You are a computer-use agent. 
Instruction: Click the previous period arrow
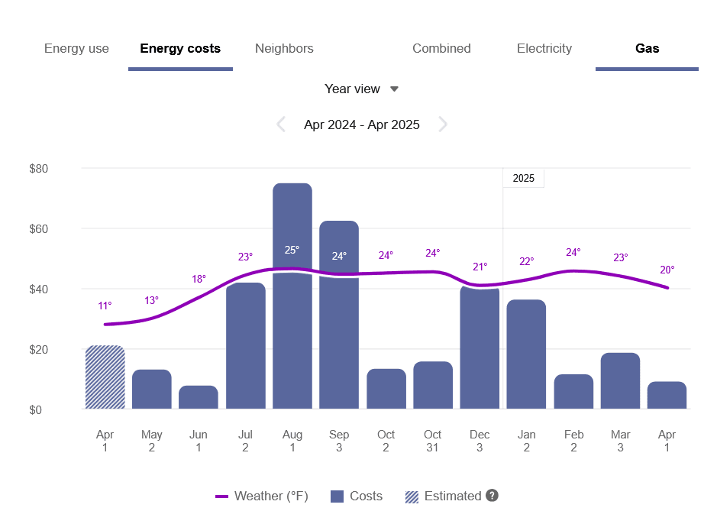pos(280,125)
